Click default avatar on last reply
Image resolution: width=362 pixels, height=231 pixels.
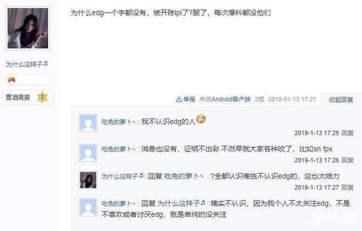[88, 207]
